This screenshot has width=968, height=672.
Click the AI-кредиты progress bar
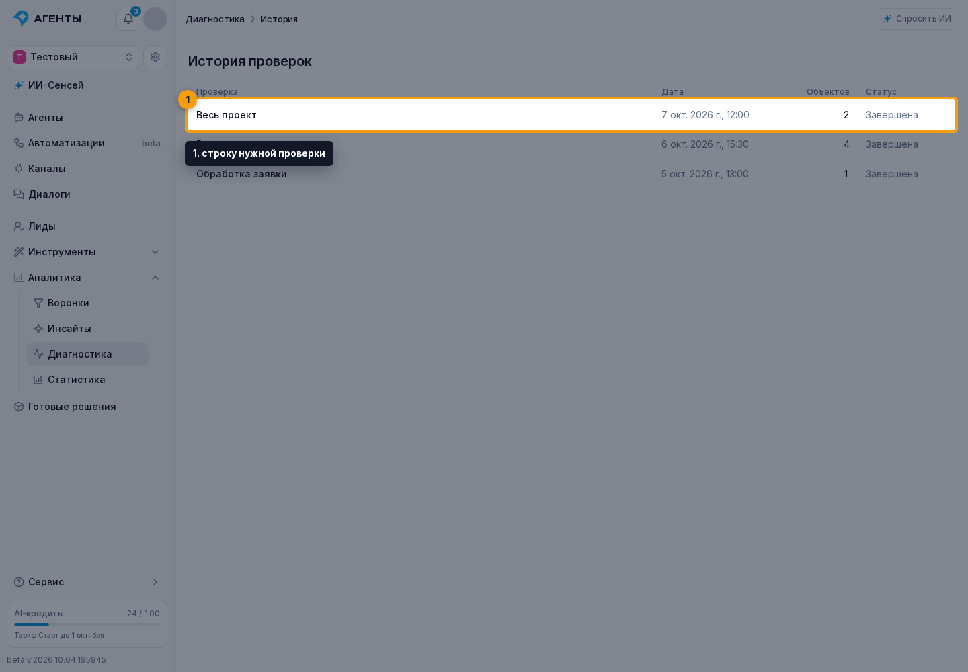(x=87, y=624)
